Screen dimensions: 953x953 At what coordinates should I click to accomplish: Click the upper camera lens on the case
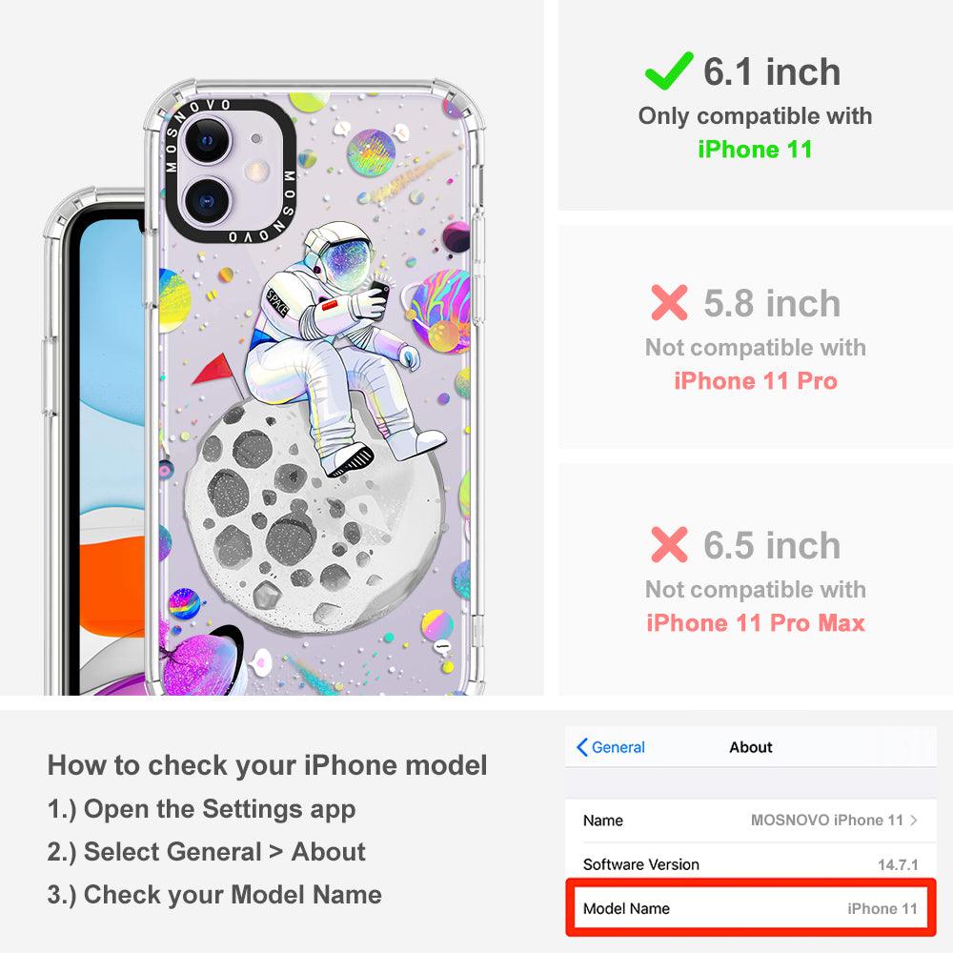coord(208,141)
